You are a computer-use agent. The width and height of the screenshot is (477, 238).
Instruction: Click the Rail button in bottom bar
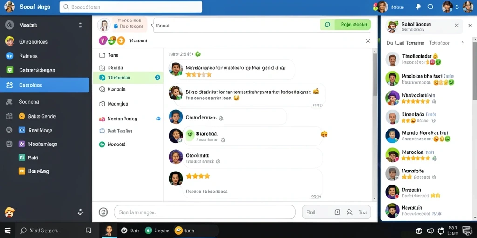coord(311,212)
